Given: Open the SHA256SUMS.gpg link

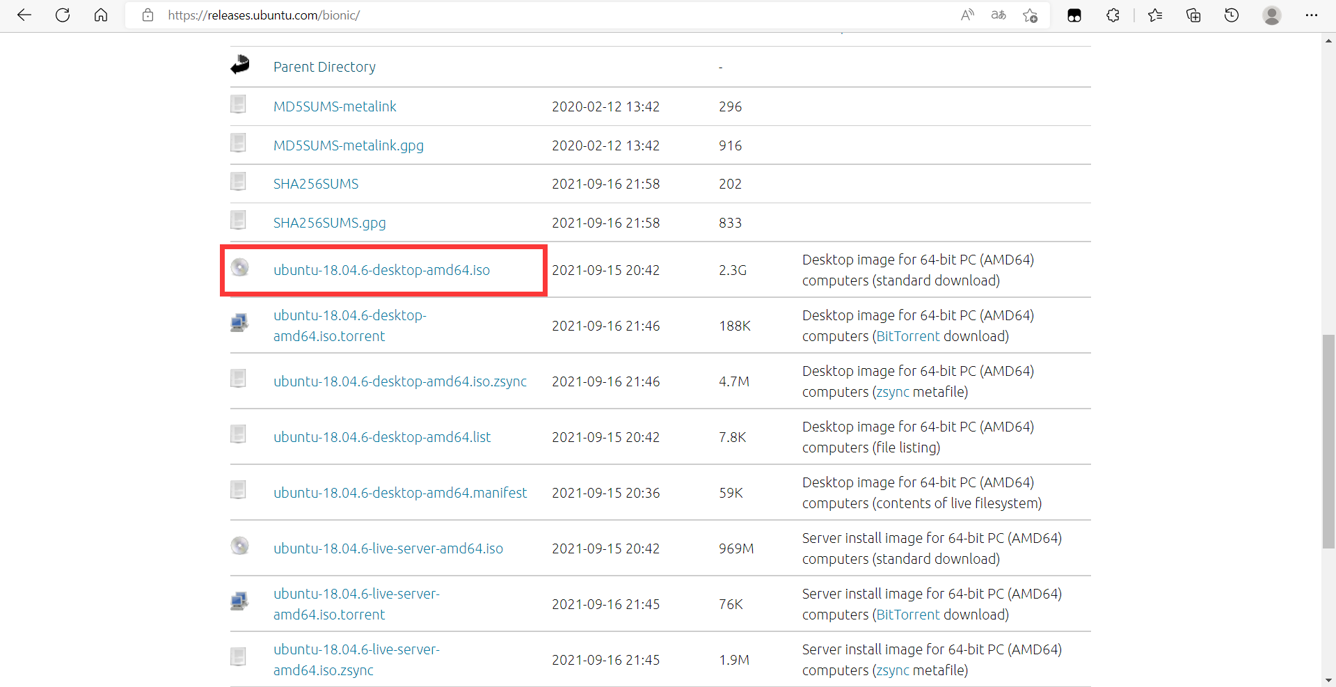Looking at the screenshot, I should 330,223.
